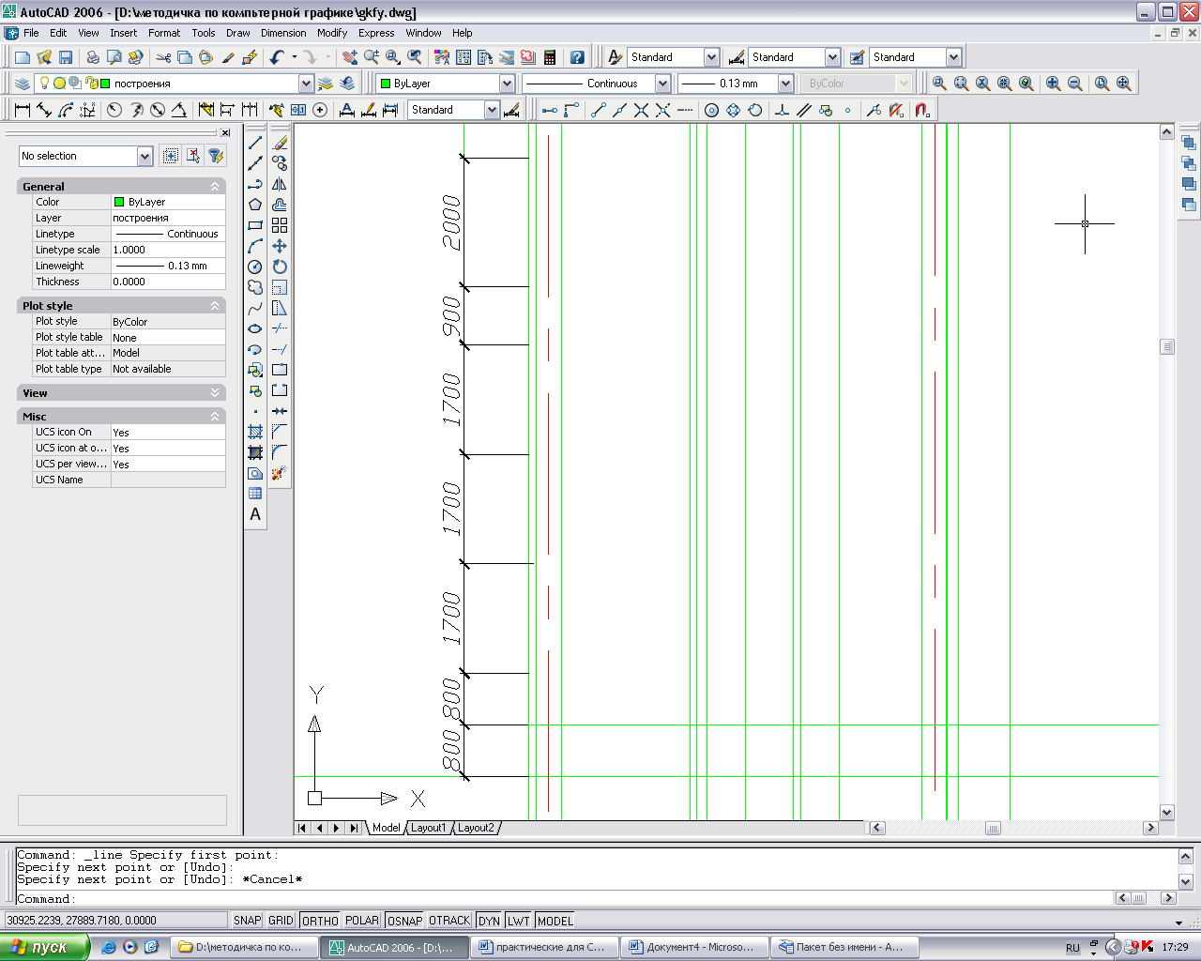Open Пакет без имени taskbar button
Screen dimensions: 1201x961
tap(844, 947)
